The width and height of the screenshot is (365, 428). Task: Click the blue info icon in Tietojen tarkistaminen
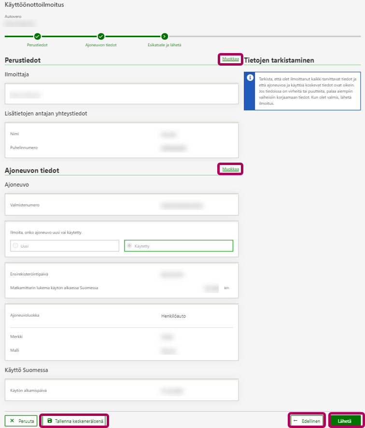249,78
